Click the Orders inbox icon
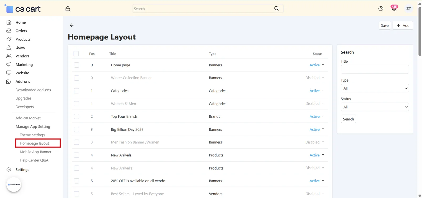 coord(9,31)
